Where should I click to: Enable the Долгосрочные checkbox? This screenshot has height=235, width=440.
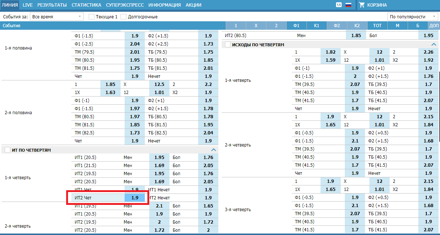(x=124, y=17)
